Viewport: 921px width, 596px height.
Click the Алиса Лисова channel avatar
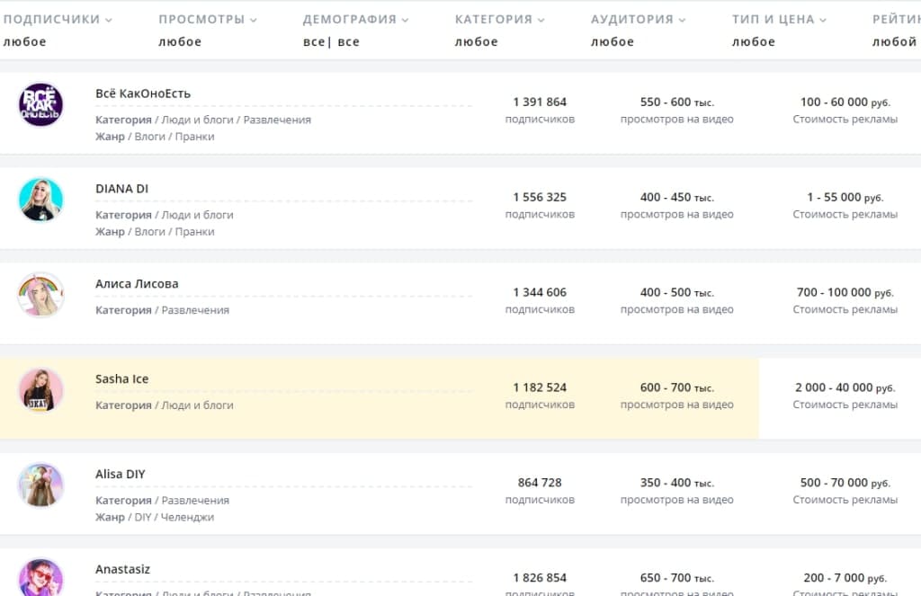point(40,295)
